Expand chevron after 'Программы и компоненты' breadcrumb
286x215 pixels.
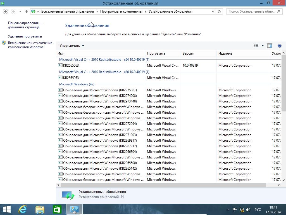pos(146,11)
